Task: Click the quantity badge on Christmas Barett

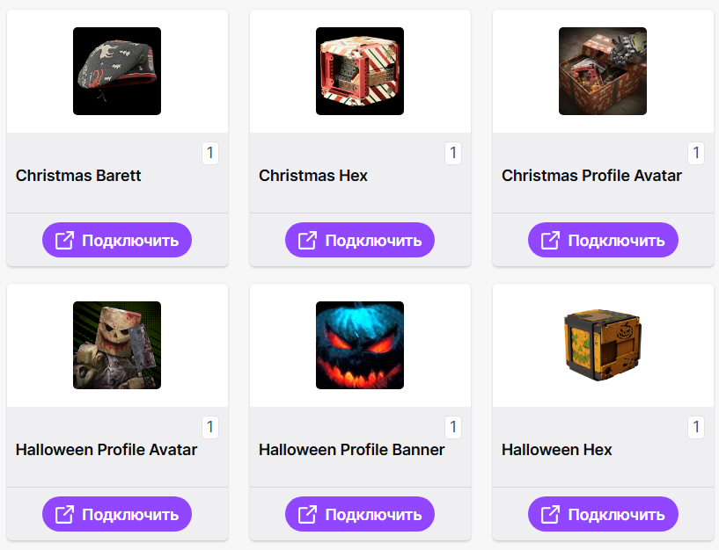Action: coord(210,154)
